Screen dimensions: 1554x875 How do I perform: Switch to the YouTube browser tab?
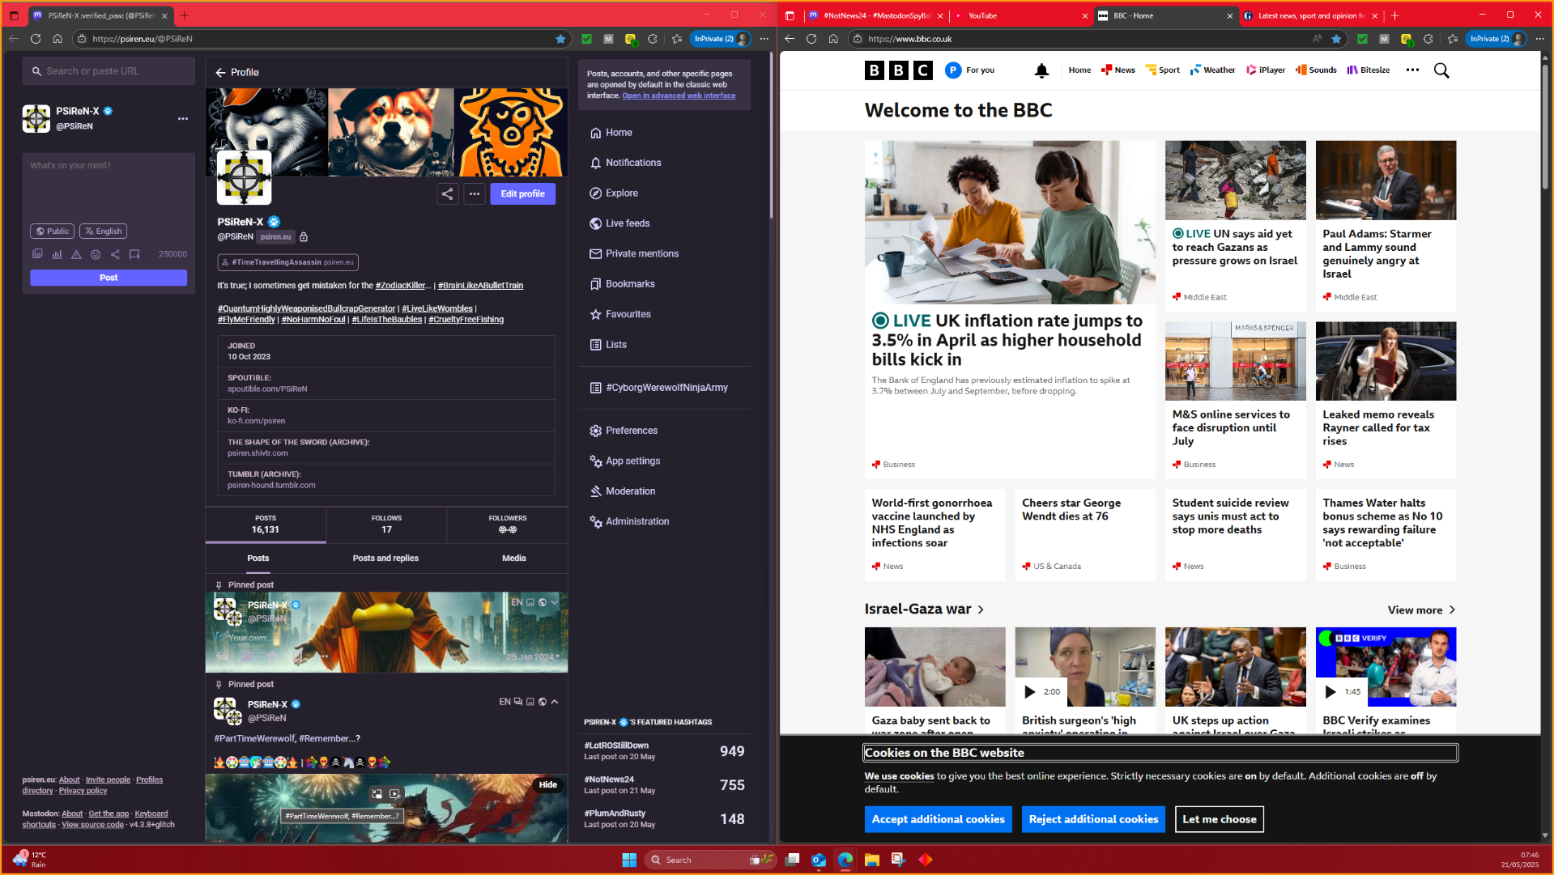tap(1020, 15)
